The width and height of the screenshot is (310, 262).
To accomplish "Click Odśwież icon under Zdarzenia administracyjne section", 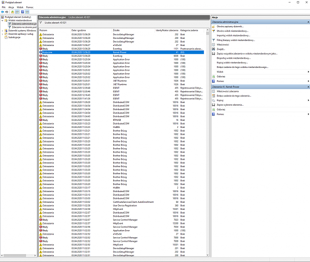I will 214,77.
